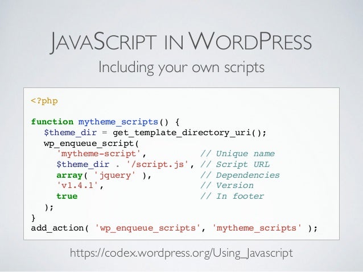Click the string '/script.js'
Viewport: 363px width, 272px height.
[x=158, y=164]
